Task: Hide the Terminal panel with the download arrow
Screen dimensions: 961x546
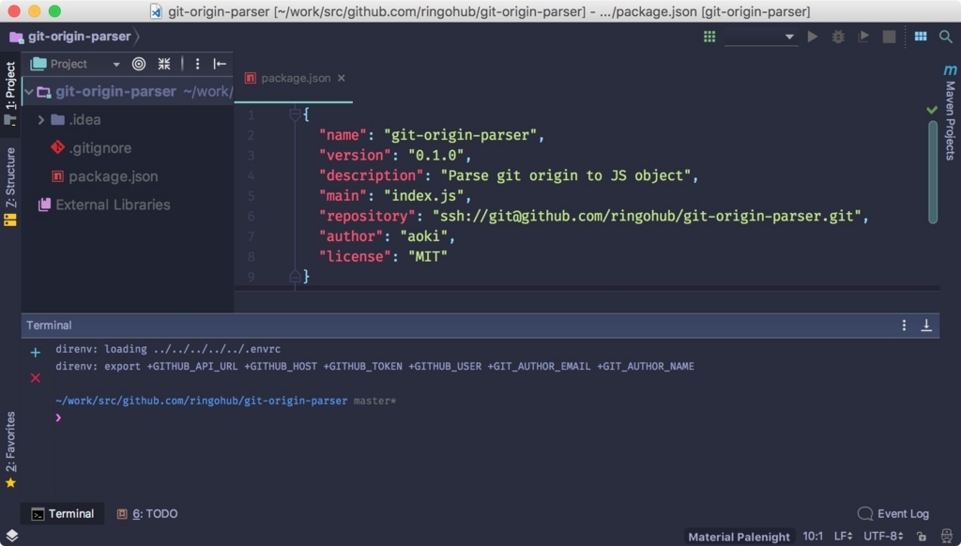Action: [x=926, y=326]
